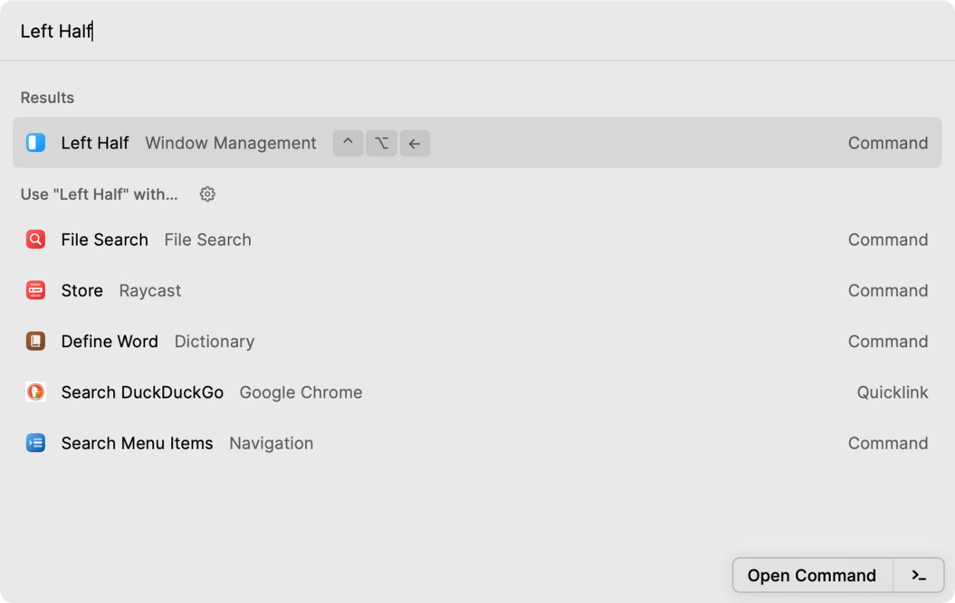
Task: Click the "Dictionary" subtitle text
Action: tap(214, 342)
